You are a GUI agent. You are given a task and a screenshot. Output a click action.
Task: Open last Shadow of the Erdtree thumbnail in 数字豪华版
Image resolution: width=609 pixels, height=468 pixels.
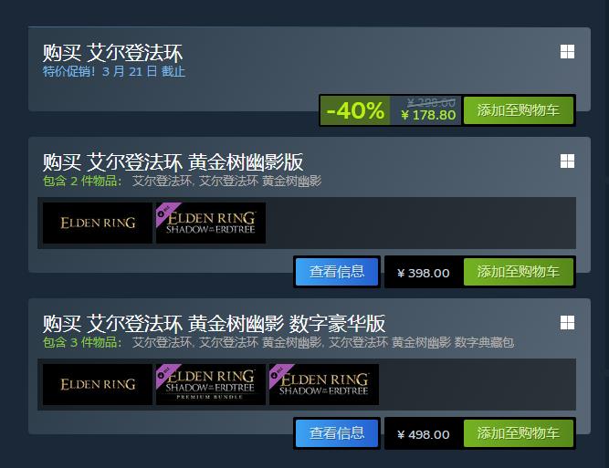pos(324,384)
